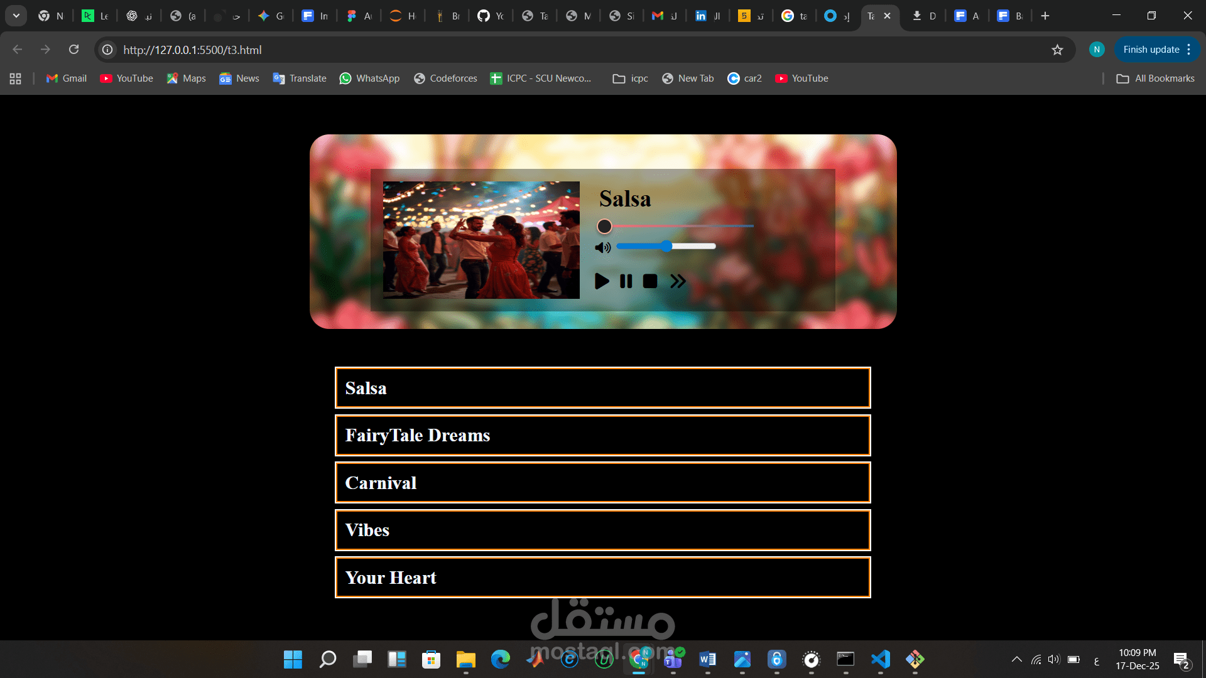1206x678 pixels.
Task: Open the terminal window from the taskbar
Action: [x=845, y=659]
